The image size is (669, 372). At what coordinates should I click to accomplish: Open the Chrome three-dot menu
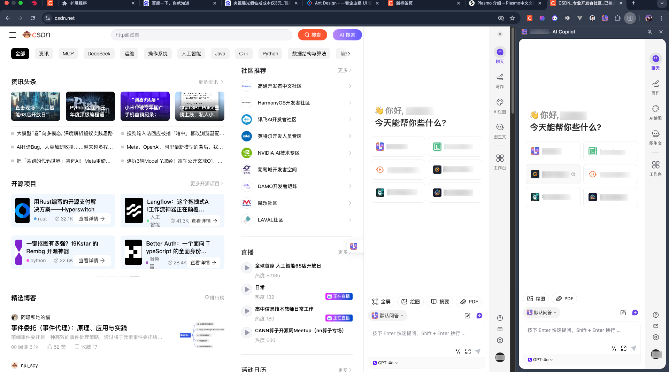[661, 18]
